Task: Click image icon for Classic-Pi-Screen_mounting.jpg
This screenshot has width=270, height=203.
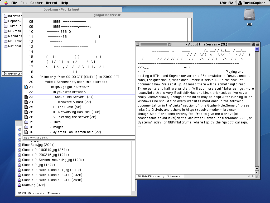Action: pyautogui.click(x=19, y=160)
